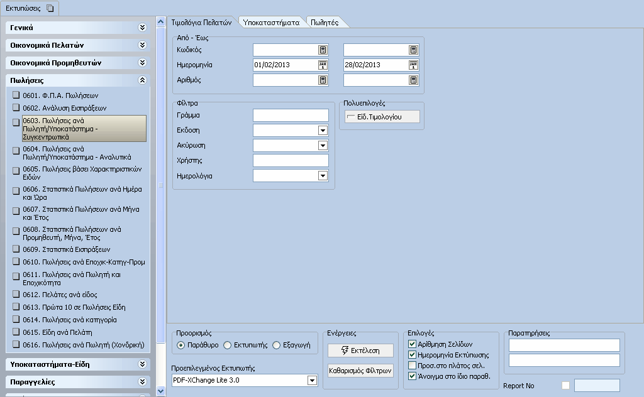The width and height of the screenshot is (644, 397).
Task: Switch to Πωλητές tab
Action: (x=325, y=23)
